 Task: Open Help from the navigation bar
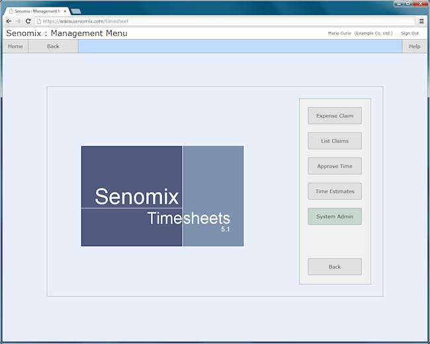tap(414, 46)
